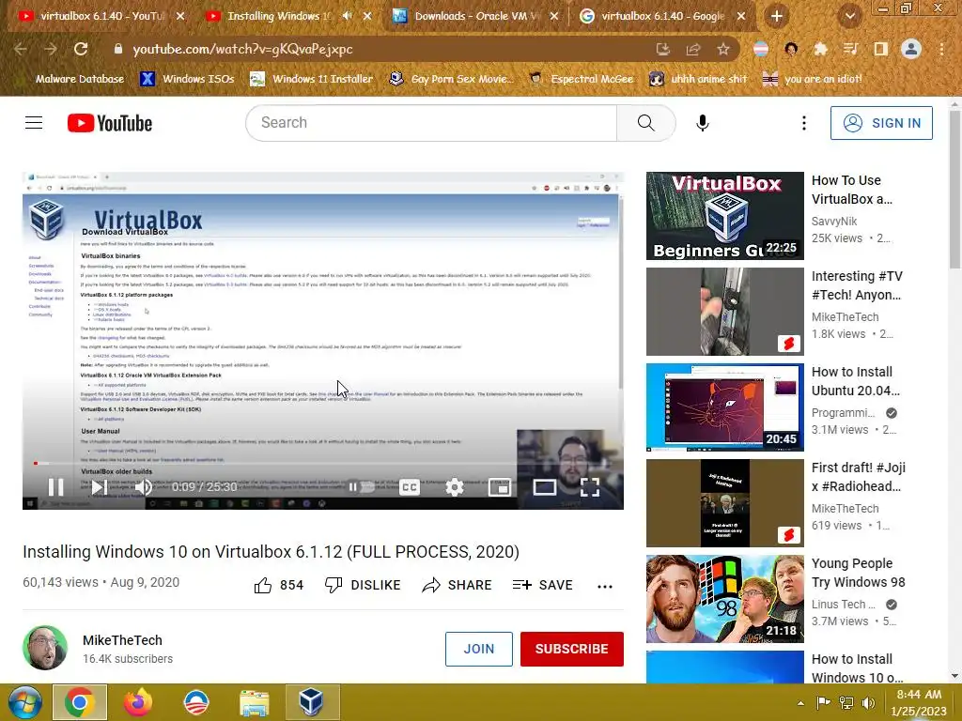Open Chrome profile avatar menu

click(x=911, y=49)
